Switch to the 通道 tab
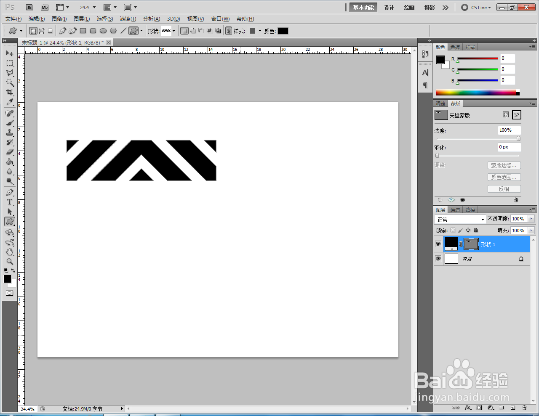This screenshot has width=539, height=416. pos(455,209)
